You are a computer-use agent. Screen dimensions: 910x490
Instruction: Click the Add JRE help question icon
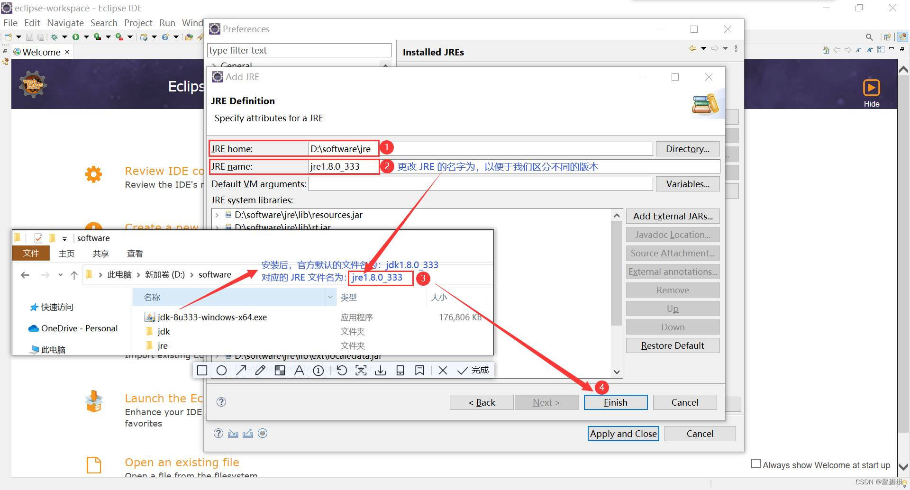(221, 402)
